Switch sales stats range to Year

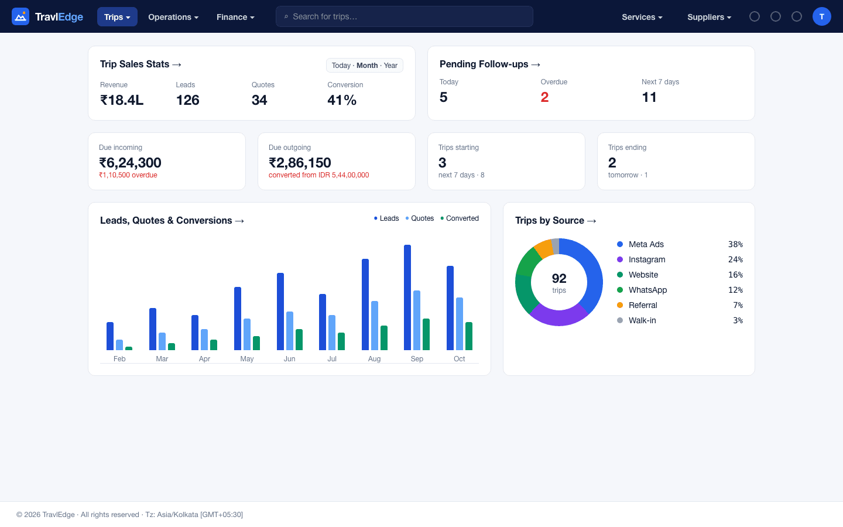point(390,66)
